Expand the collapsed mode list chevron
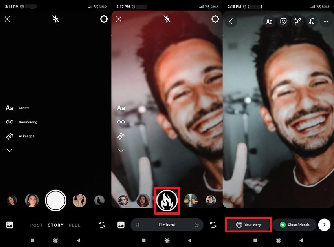This screenshot has height=247, width=334. 121,150
